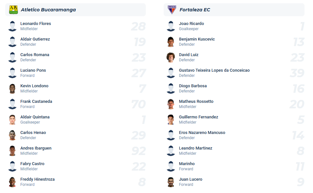
Task: Click Freddy Hinestroza's avatar photo
Action: (x=12, y=182)
